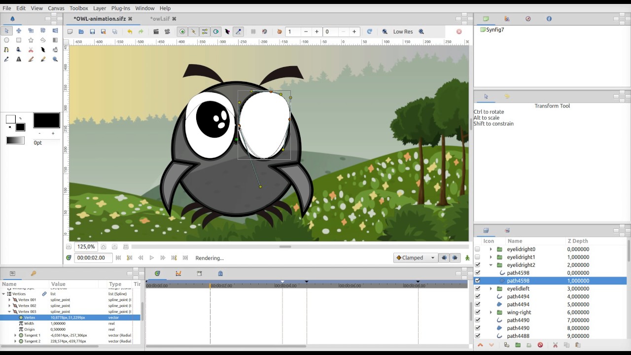This screenshot has width=631, height=355.
Task: Open the Render clapperboard icon
Action: tap(156, 32)
